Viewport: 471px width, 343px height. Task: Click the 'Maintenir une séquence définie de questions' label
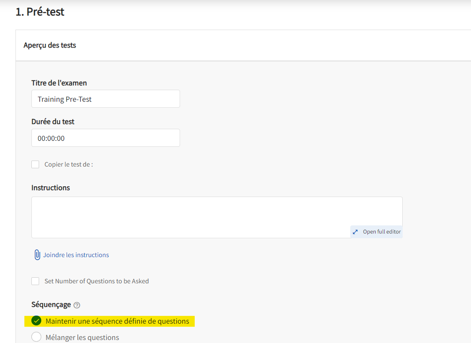(x=117, y=321)
